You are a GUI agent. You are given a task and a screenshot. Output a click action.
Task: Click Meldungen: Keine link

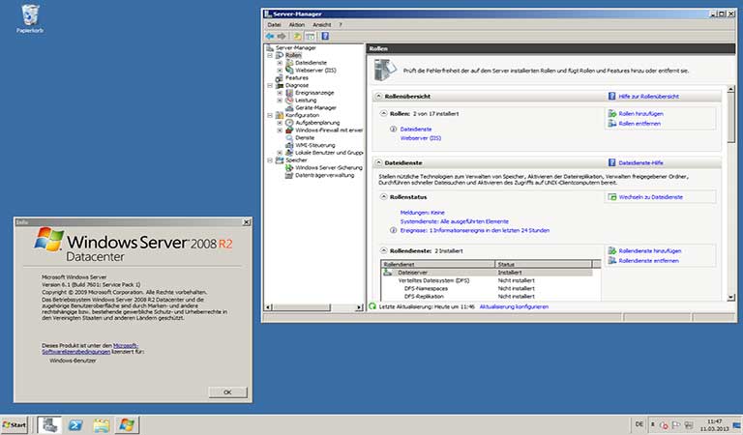point(422,213)
